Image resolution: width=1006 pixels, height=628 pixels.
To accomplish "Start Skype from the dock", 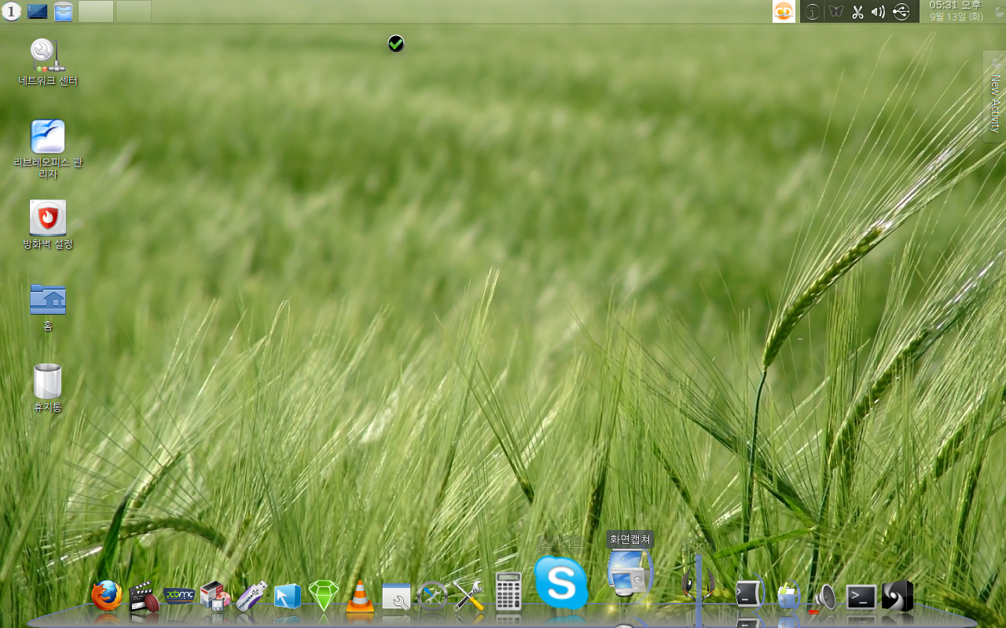I will (561, 583).
